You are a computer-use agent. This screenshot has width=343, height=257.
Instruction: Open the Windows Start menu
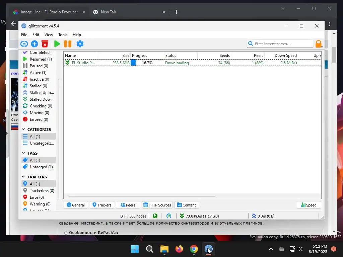pos(135,249)
